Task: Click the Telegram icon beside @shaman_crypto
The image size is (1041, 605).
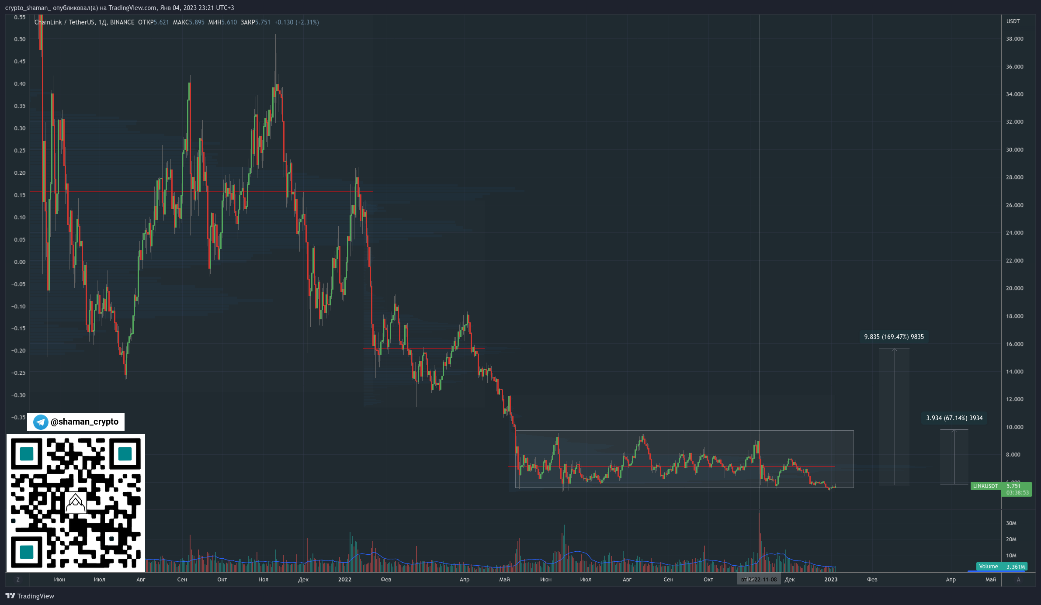Action: point(41,422)
